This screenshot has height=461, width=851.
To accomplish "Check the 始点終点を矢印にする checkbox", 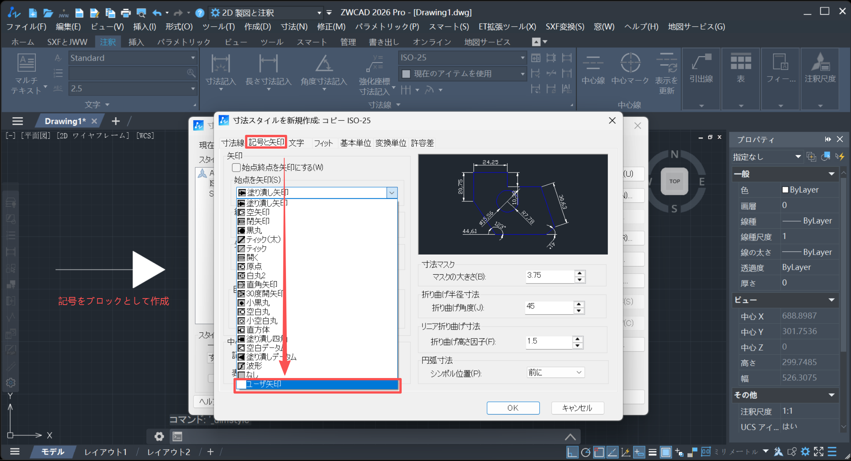I will (x=236, y=167).
